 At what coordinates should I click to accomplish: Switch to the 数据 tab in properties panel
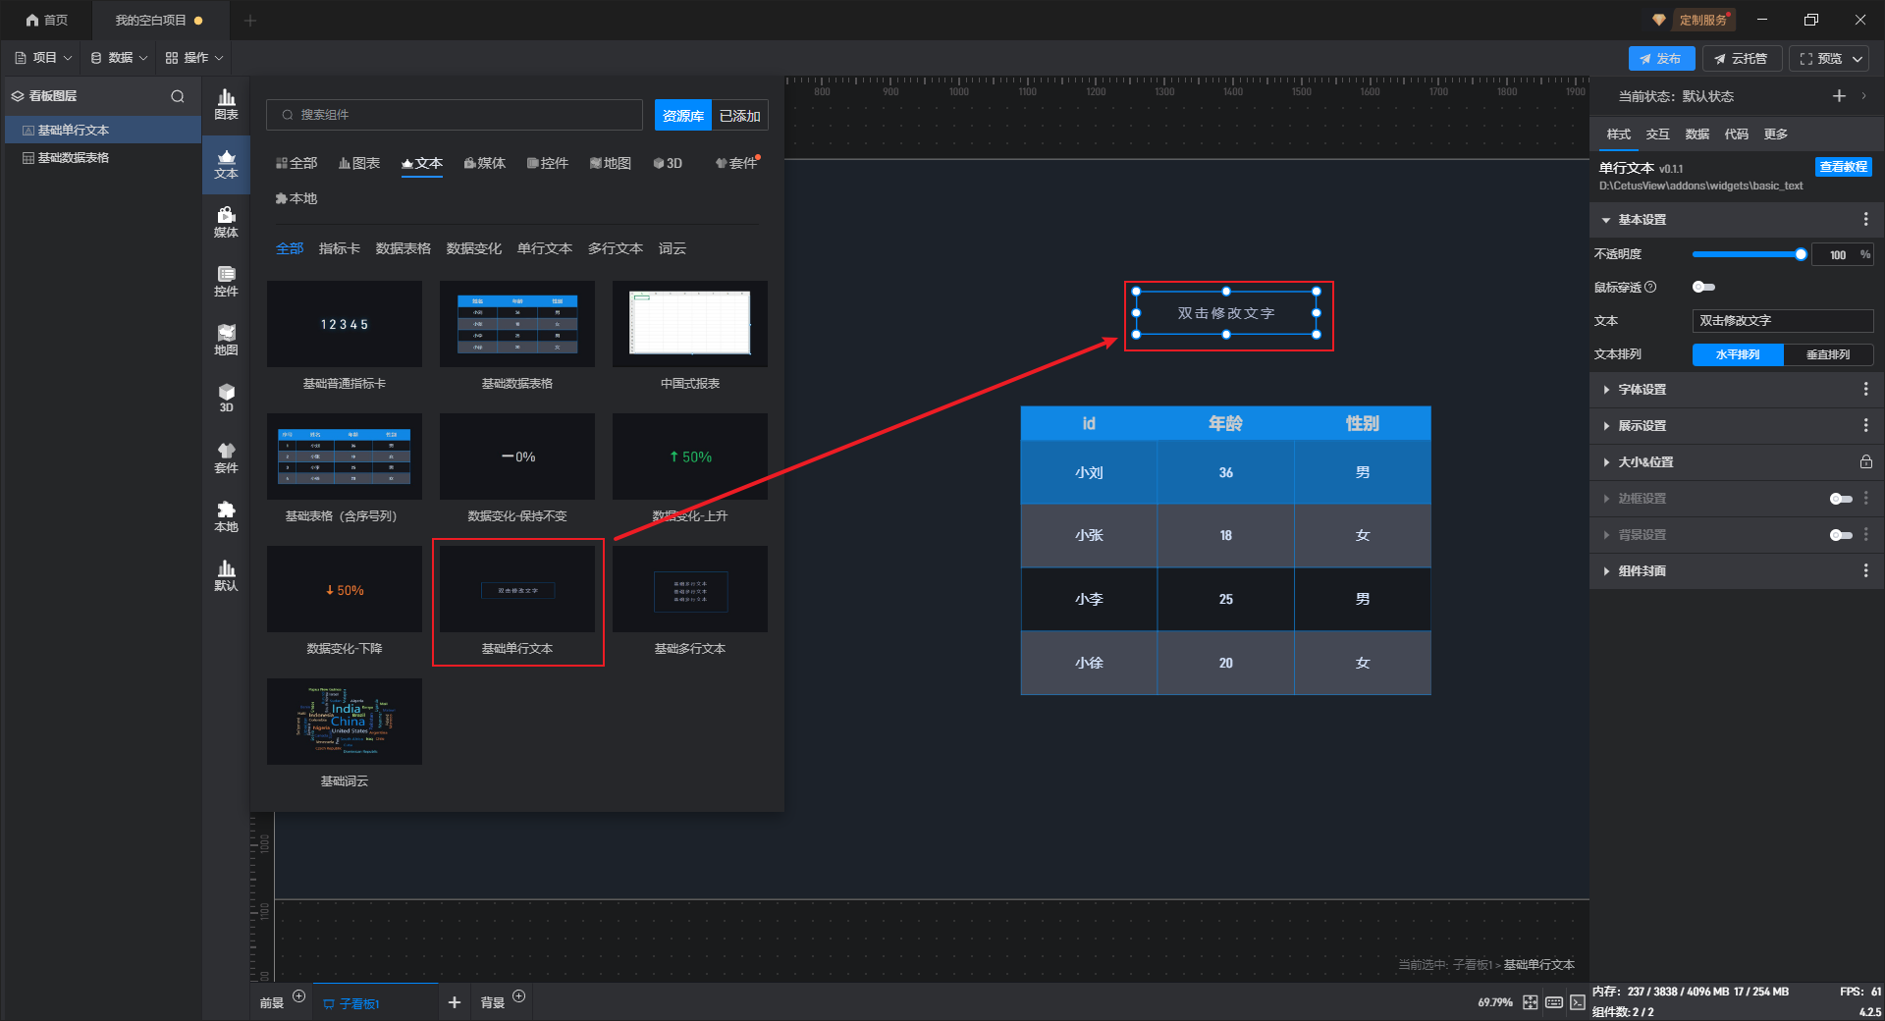click(x=1696, y=134)
